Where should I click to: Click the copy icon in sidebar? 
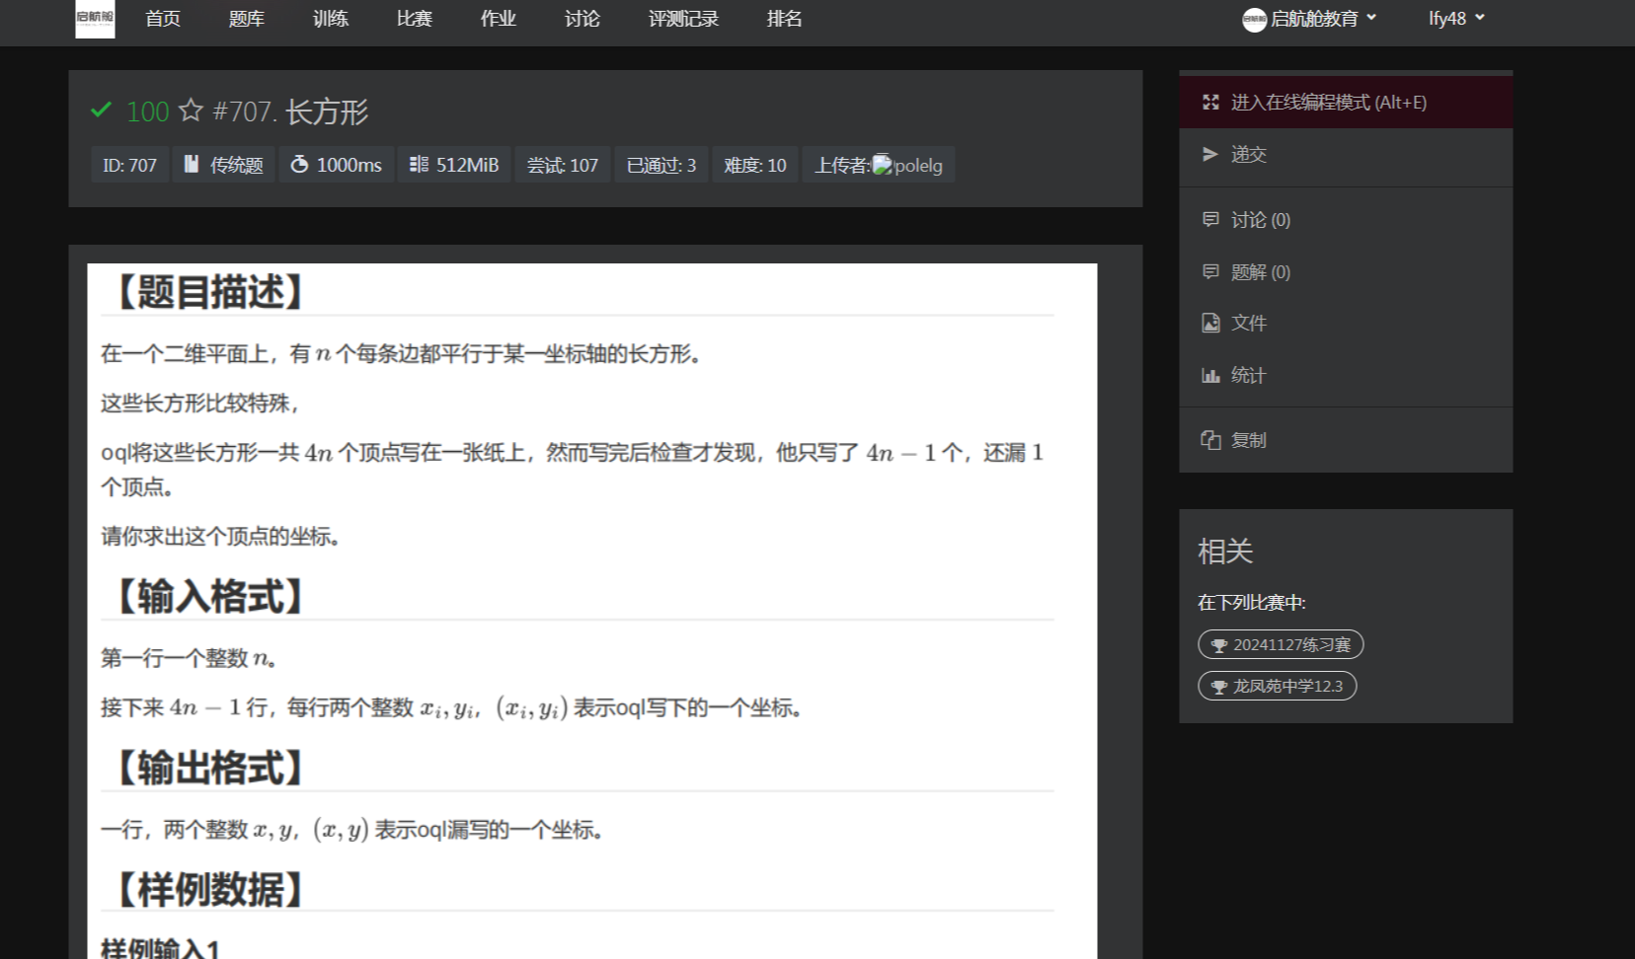click(1210, 440)
